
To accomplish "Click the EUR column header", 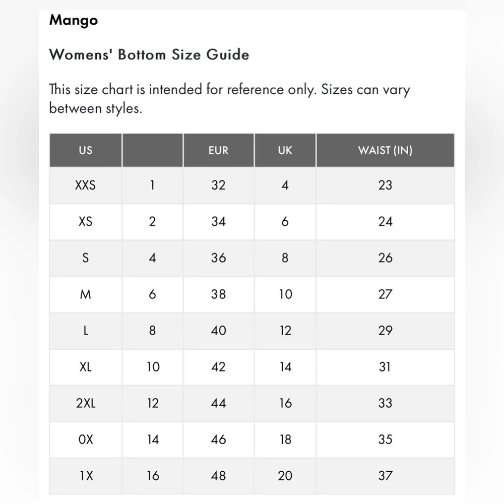I will (x=218, y=150).
